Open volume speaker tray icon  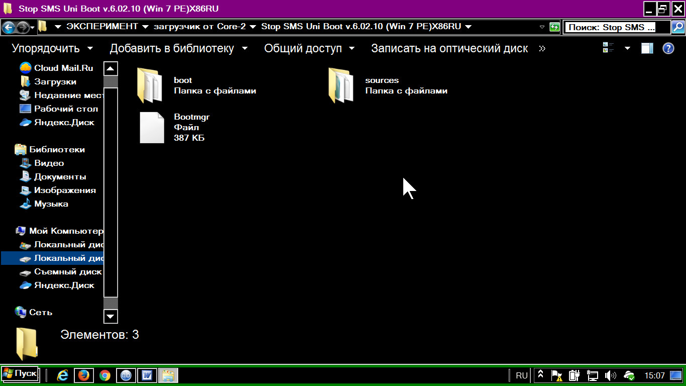tap(610, 375)
